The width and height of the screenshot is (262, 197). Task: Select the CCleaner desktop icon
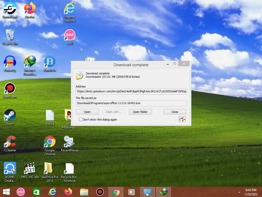[x=10, y=144]
